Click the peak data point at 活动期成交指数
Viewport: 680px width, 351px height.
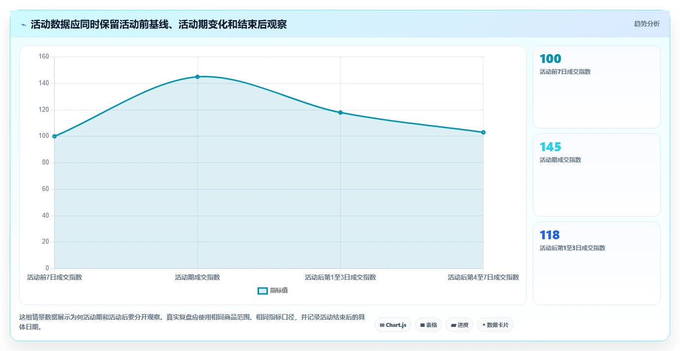pyautogui.click(x=197, y=77)
